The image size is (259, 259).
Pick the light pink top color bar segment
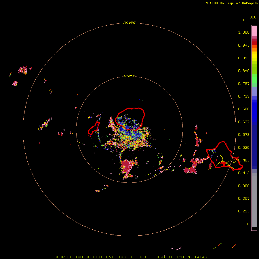(254, 31)
